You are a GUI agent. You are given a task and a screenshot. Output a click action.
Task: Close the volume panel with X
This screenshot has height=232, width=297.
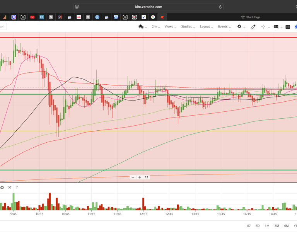click(x=9, y=187)
